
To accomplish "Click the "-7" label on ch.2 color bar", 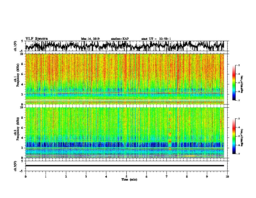I will pos(239,154).
